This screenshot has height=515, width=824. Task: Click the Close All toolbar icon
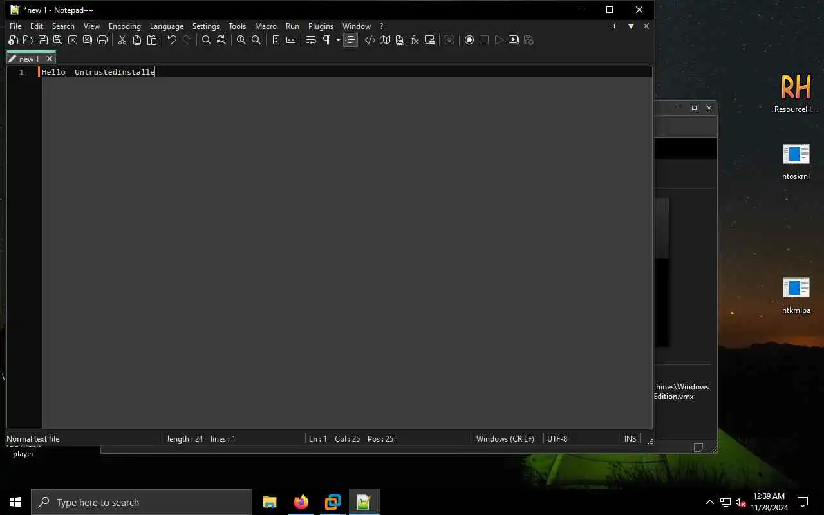[87, 40]
